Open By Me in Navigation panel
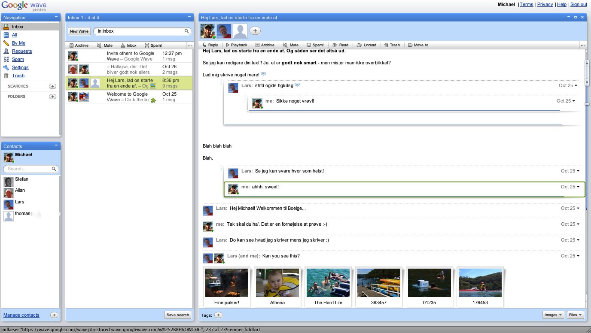Image resolution: width=591 pixels, height=333 pixels. [x=18, y=43]
